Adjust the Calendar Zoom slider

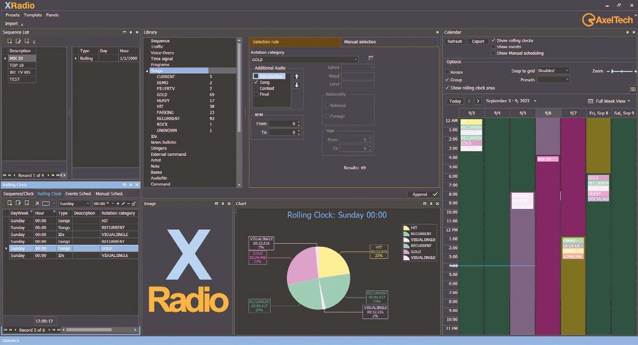click(x=622, y=72)
